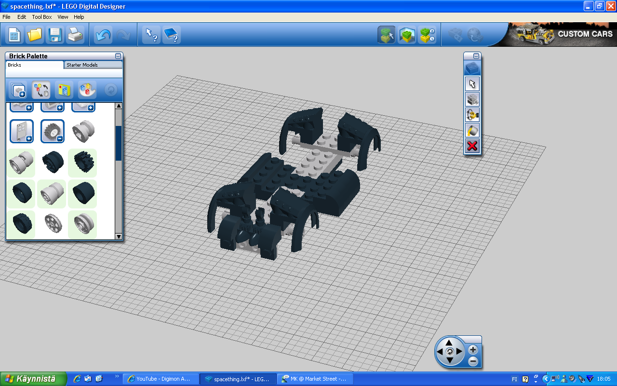Select the dark wheel hub brick below the minus wheel group
The width and height of the screenshot is (617, 386).
click(x=52, y=162)
